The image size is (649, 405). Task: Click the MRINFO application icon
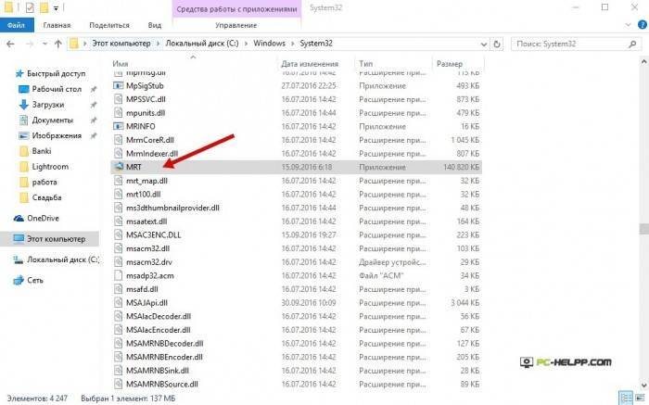click(119, 126)
